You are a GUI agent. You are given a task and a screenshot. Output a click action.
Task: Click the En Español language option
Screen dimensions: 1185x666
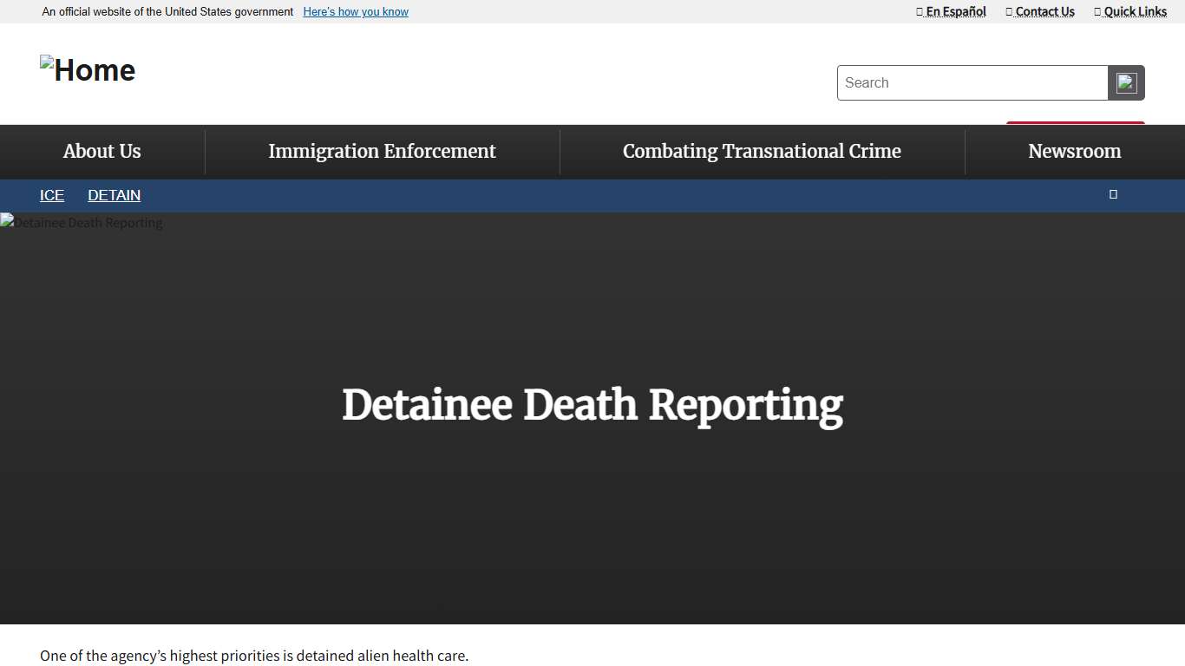click(956, 11)
